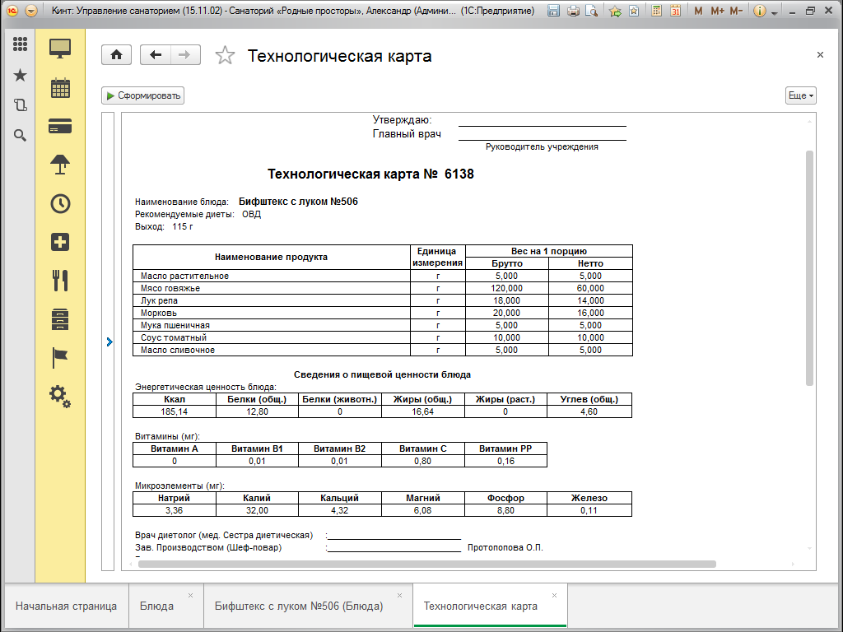Open the title bar calendar icon
Image resolution: width=843 pixels, height=632 pixels.
click(x=676, y=11)
